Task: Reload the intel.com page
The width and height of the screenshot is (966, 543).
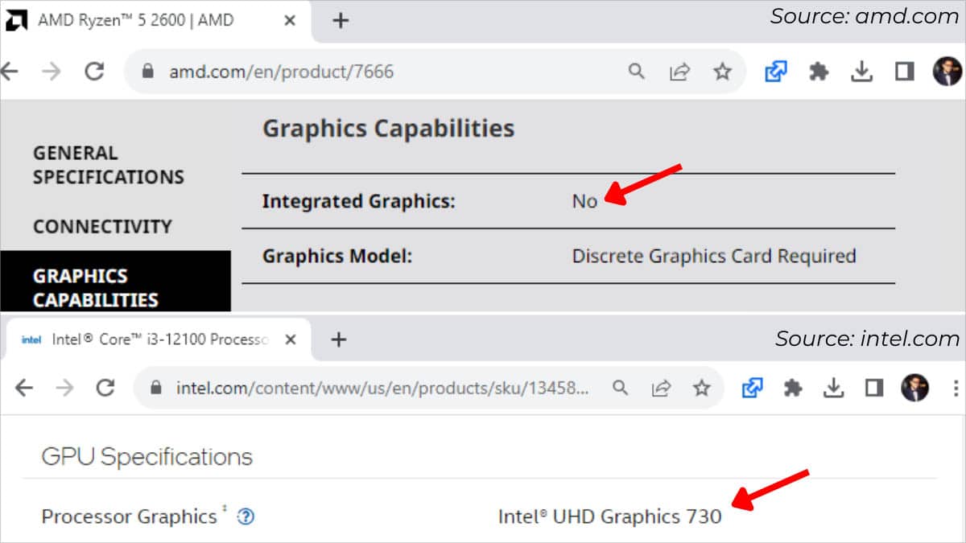Action: [x=105, y=388]
